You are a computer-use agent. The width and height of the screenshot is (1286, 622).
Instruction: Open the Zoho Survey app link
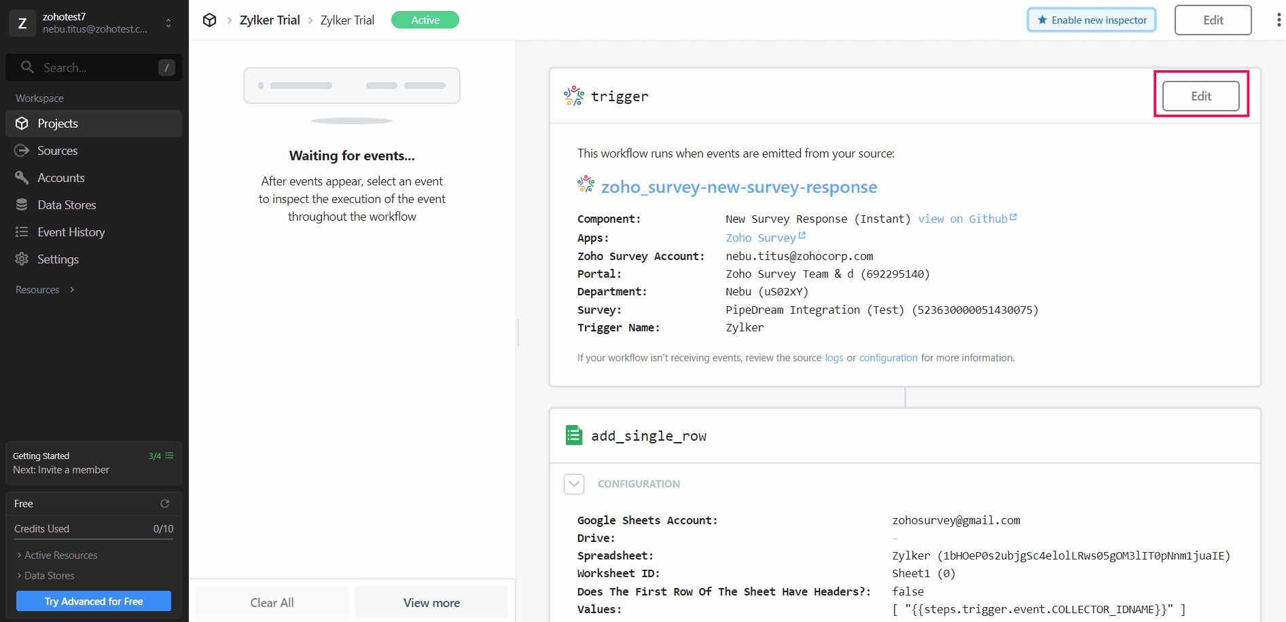click(766, 238)
